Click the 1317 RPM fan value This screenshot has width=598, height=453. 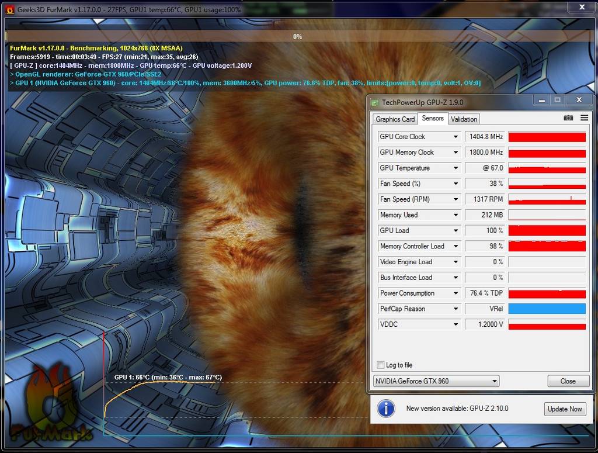pyautogui.click(x=485, y=199)
